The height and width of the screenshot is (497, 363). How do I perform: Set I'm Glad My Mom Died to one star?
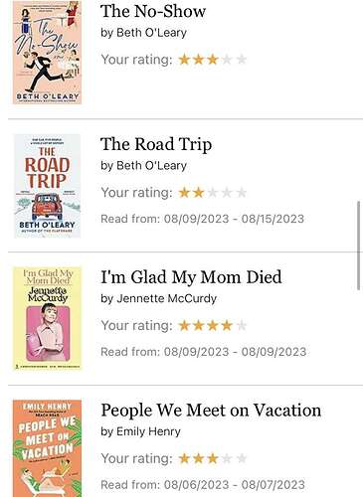[184, 326]
